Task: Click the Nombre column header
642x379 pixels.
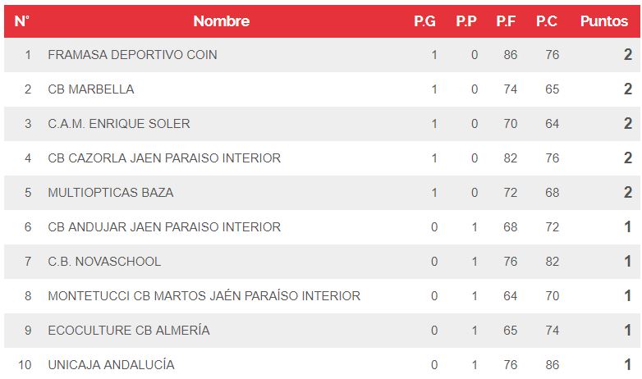Action: (x=221, y=21)
